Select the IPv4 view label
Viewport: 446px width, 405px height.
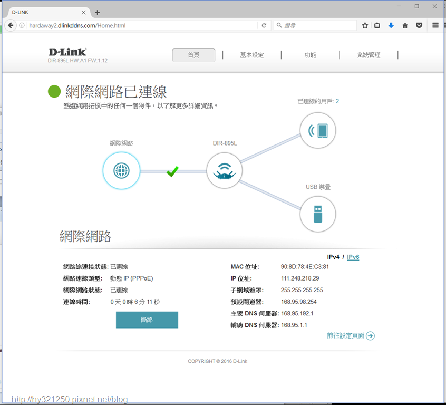[333, 257]
